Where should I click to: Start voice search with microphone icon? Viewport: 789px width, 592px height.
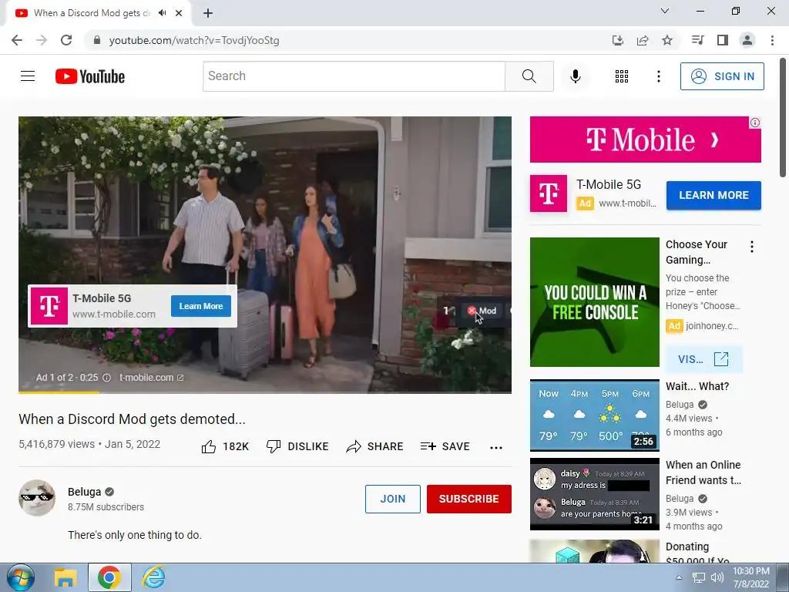[575, 76]
